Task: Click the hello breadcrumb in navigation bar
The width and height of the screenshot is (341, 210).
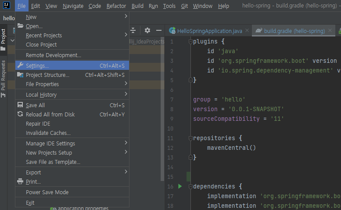Action: click(9, 18)
